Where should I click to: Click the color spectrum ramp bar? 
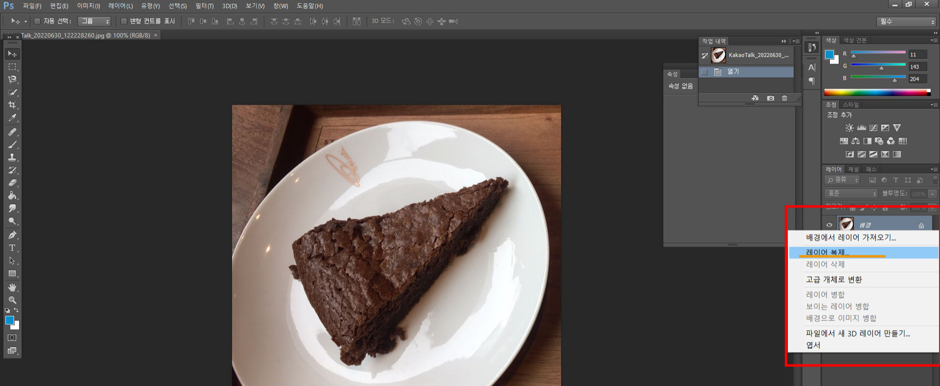pyautogui.click(x=877, y=92)
